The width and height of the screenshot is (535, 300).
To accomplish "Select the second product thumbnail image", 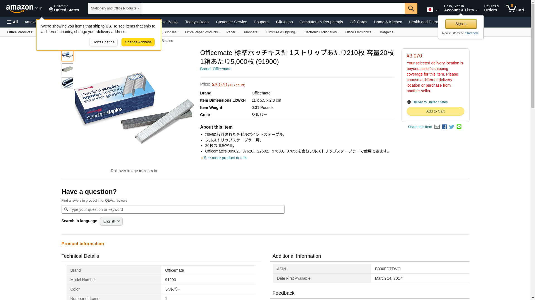I will pyautogui.click(x=67, y=69).
